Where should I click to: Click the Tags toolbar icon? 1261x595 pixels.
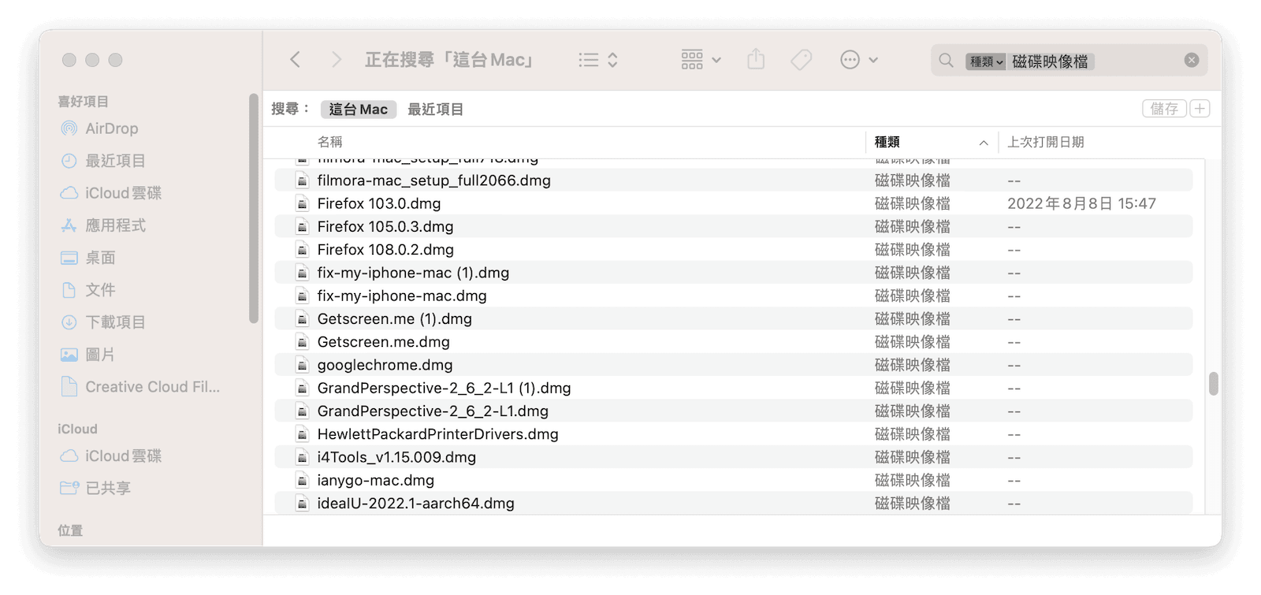[x=802, y=60]
